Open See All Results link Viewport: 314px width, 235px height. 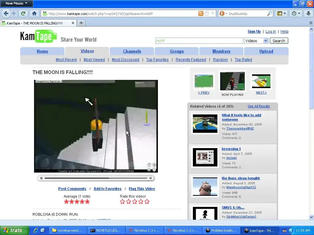(x=258, y=106)
